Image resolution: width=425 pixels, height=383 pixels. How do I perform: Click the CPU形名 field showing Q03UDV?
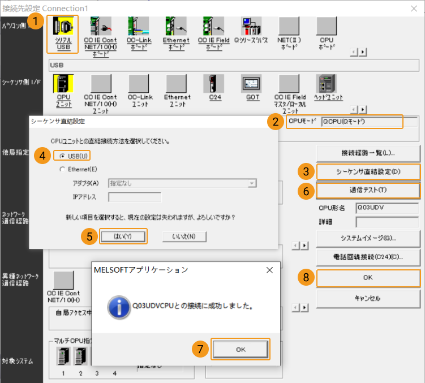click(387, 208)
